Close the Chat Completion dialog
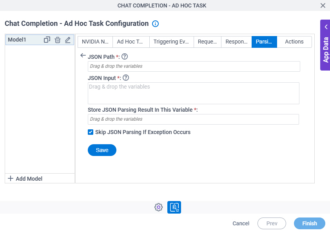 [x=323, y=5]
